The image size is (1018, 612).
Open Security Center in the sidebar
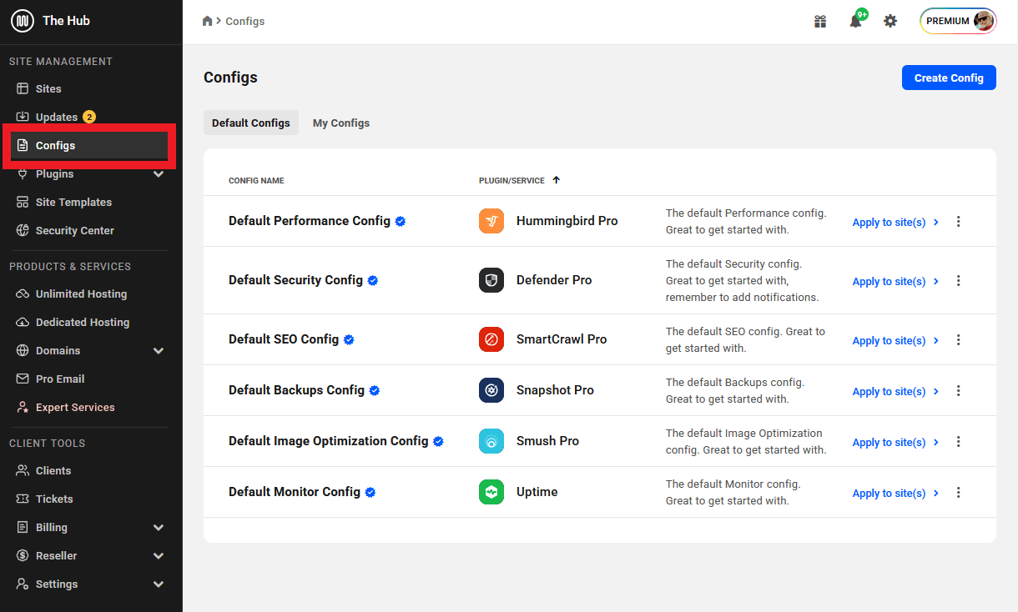[x=89, y=230]
